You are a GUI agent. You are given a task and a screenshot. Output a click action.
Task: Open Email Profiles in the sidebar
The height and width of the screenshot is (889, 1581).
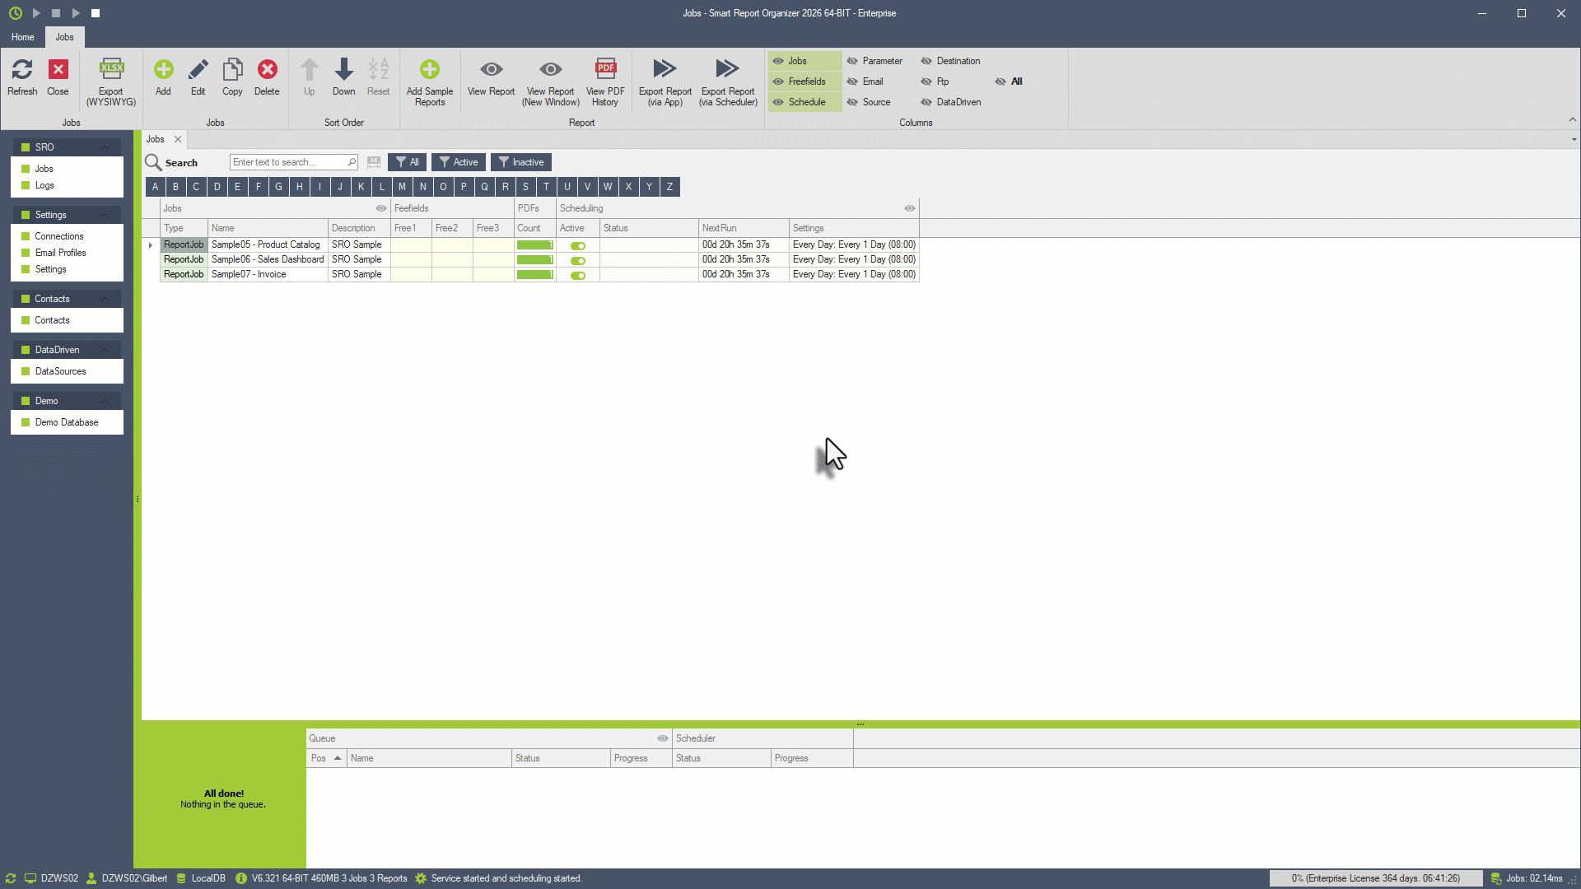pyautogui.click(x=60, y=253)
